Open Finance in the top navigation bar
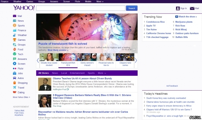Screen dimensions: 202x120 4,2
